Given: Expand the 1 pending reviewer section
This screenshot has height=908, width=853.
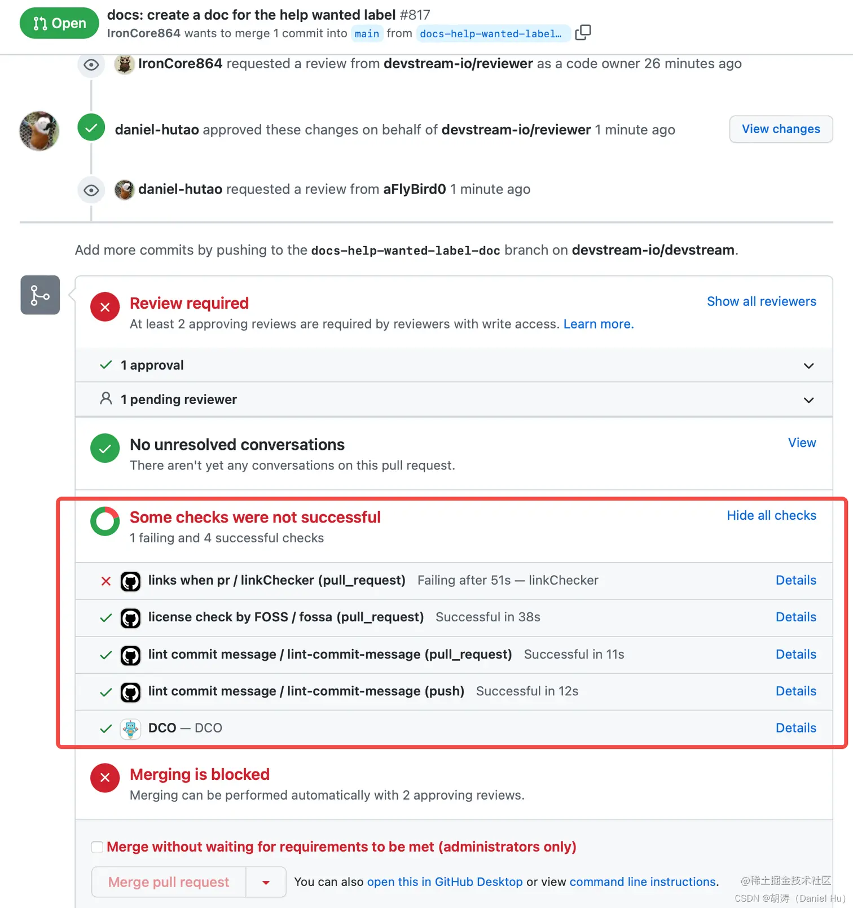Looking at the screenshot, I should 808,400.
